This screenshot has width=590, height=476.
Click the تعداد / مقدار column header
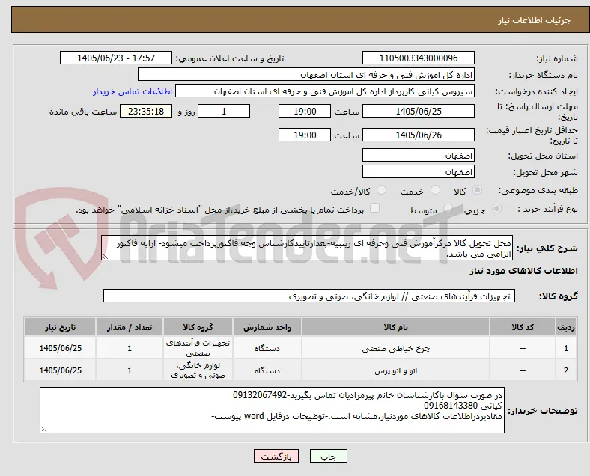click(130, 327)
